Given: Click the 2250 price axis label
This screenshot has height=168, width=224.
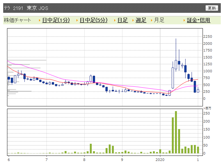Looking at the screenshot, I should 208,36.
